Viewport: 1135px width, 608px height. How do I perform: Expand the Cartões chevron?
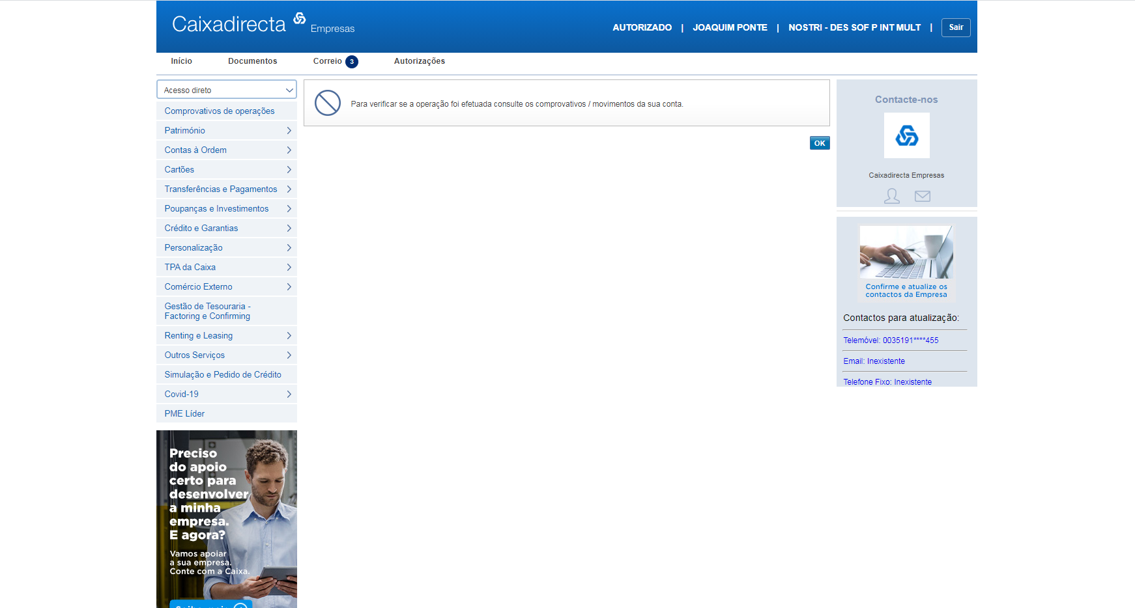[x=289, y=170]
